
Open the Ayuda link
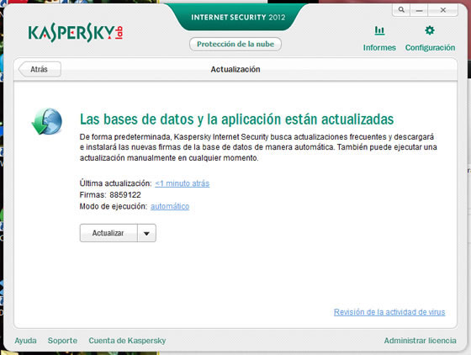25,341
